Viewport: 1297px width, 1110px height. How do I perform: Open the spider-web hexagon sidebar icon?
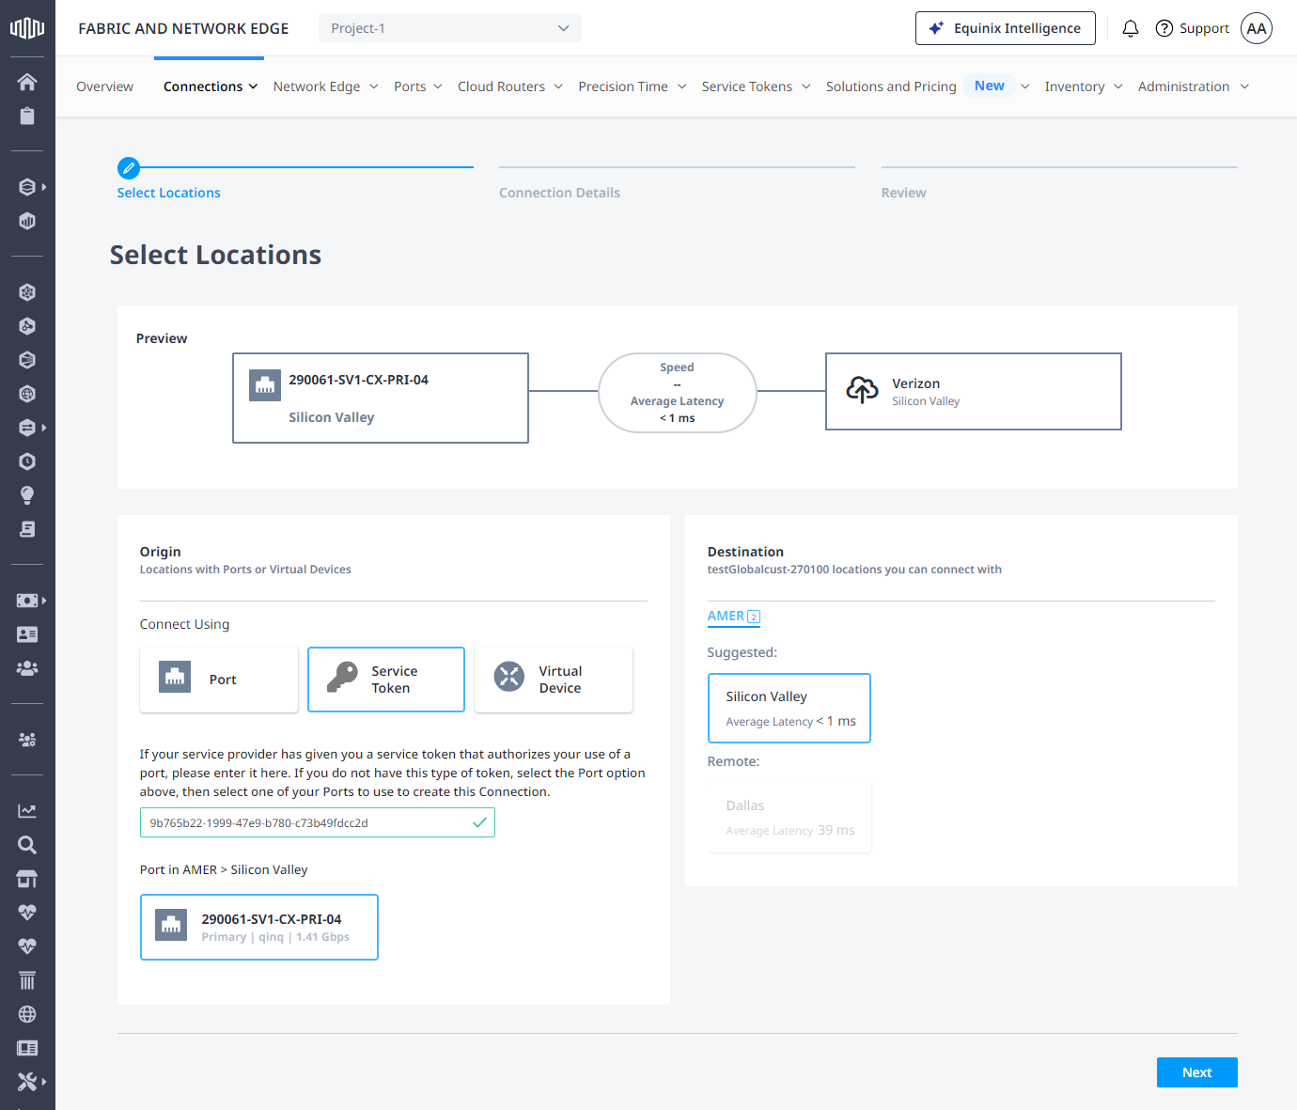coord(27,292)
